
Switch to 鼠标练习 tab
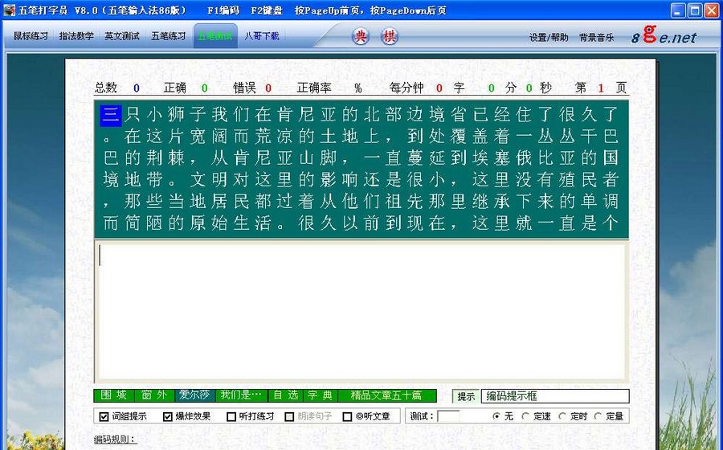(31, 36)
